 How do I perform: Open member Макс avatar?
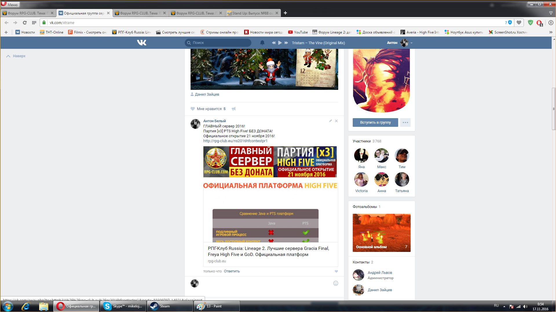382,155
